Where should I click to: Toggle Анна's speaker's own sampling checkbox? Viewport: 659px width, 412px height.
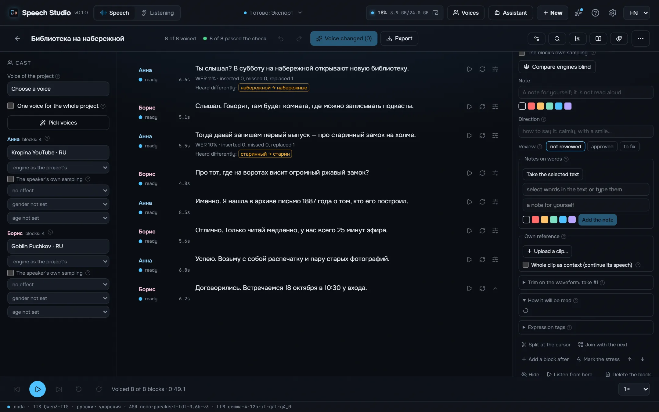[11, 179]
